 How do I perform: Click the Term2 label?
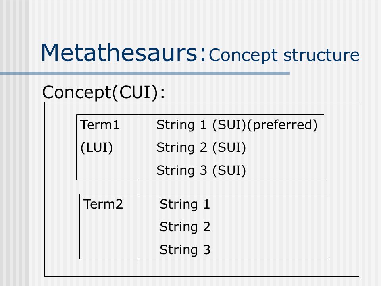click(x=103, y=204)
